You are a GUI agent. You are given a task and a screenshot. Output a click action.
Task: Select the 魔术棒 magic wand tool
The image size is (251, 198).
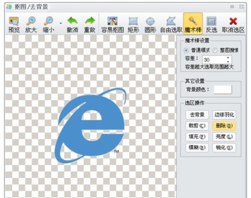(193, 24)
